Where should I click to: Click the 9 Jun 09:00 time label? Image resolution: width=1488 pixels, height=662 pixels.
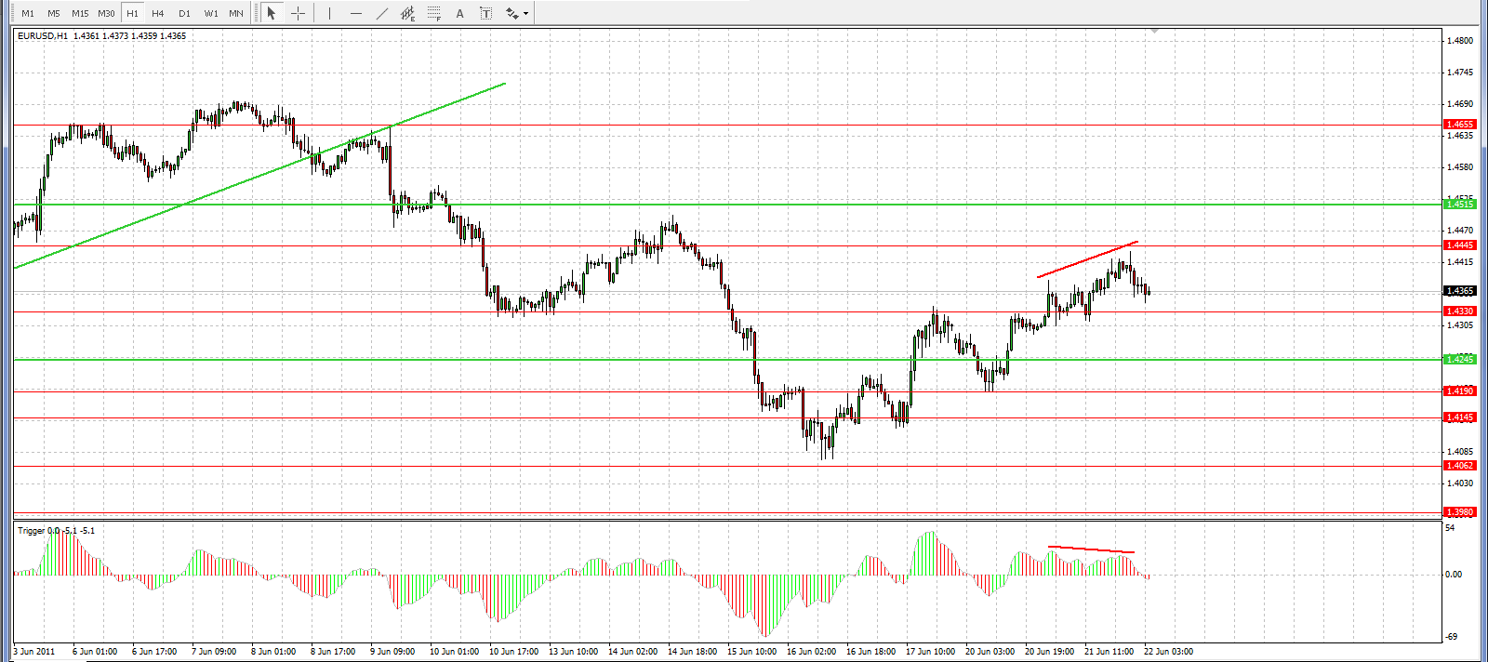coord(392,652)
